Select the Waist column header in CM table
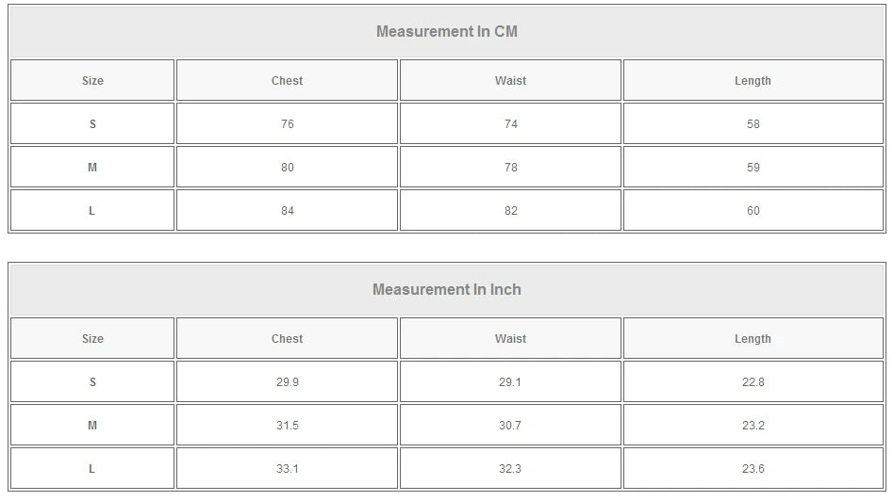 pyautogui.click(x=510, y=81)
